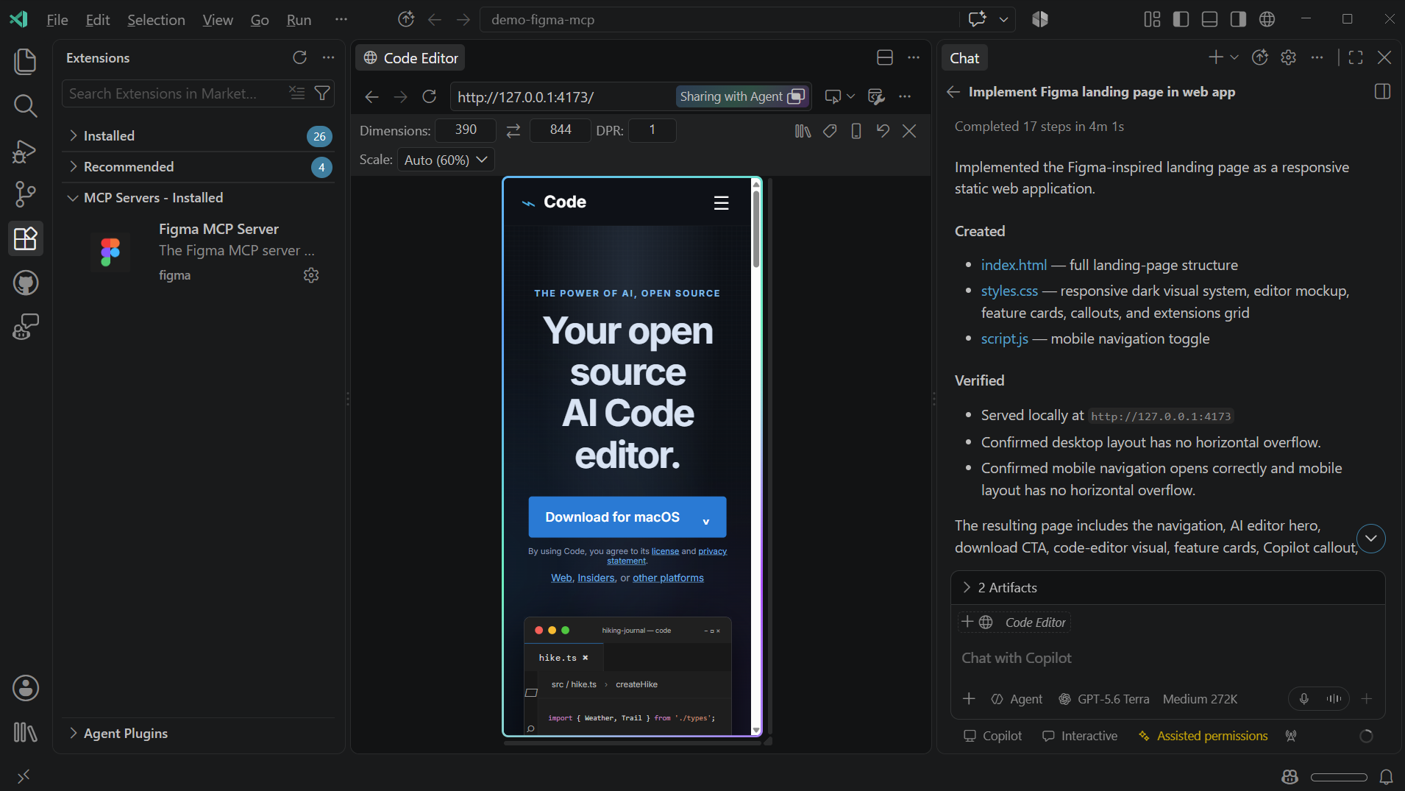
Task: Toggle the Secondary Side Bar layout
Action: 1238,19
